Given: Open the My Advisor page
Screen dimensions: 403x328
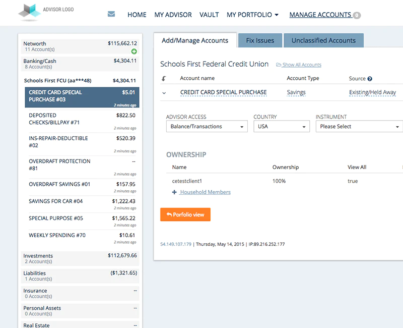Looking at the screenshot, I should 173,15.
